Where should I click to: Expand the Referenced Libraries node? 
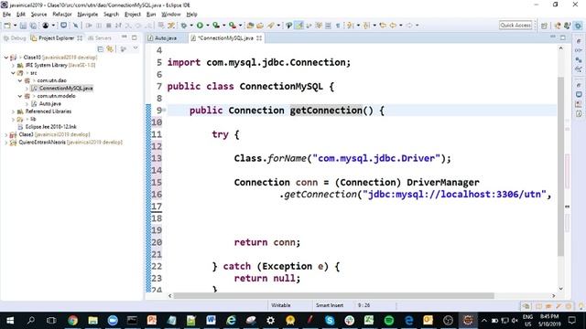point(13,111)
